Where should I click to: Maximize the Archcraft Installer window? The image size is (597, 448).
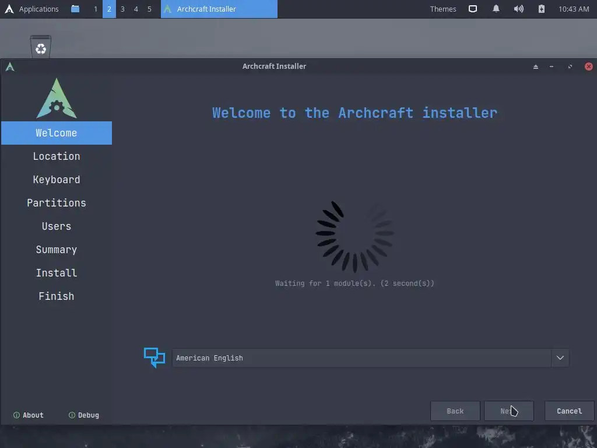click(570, 66)
